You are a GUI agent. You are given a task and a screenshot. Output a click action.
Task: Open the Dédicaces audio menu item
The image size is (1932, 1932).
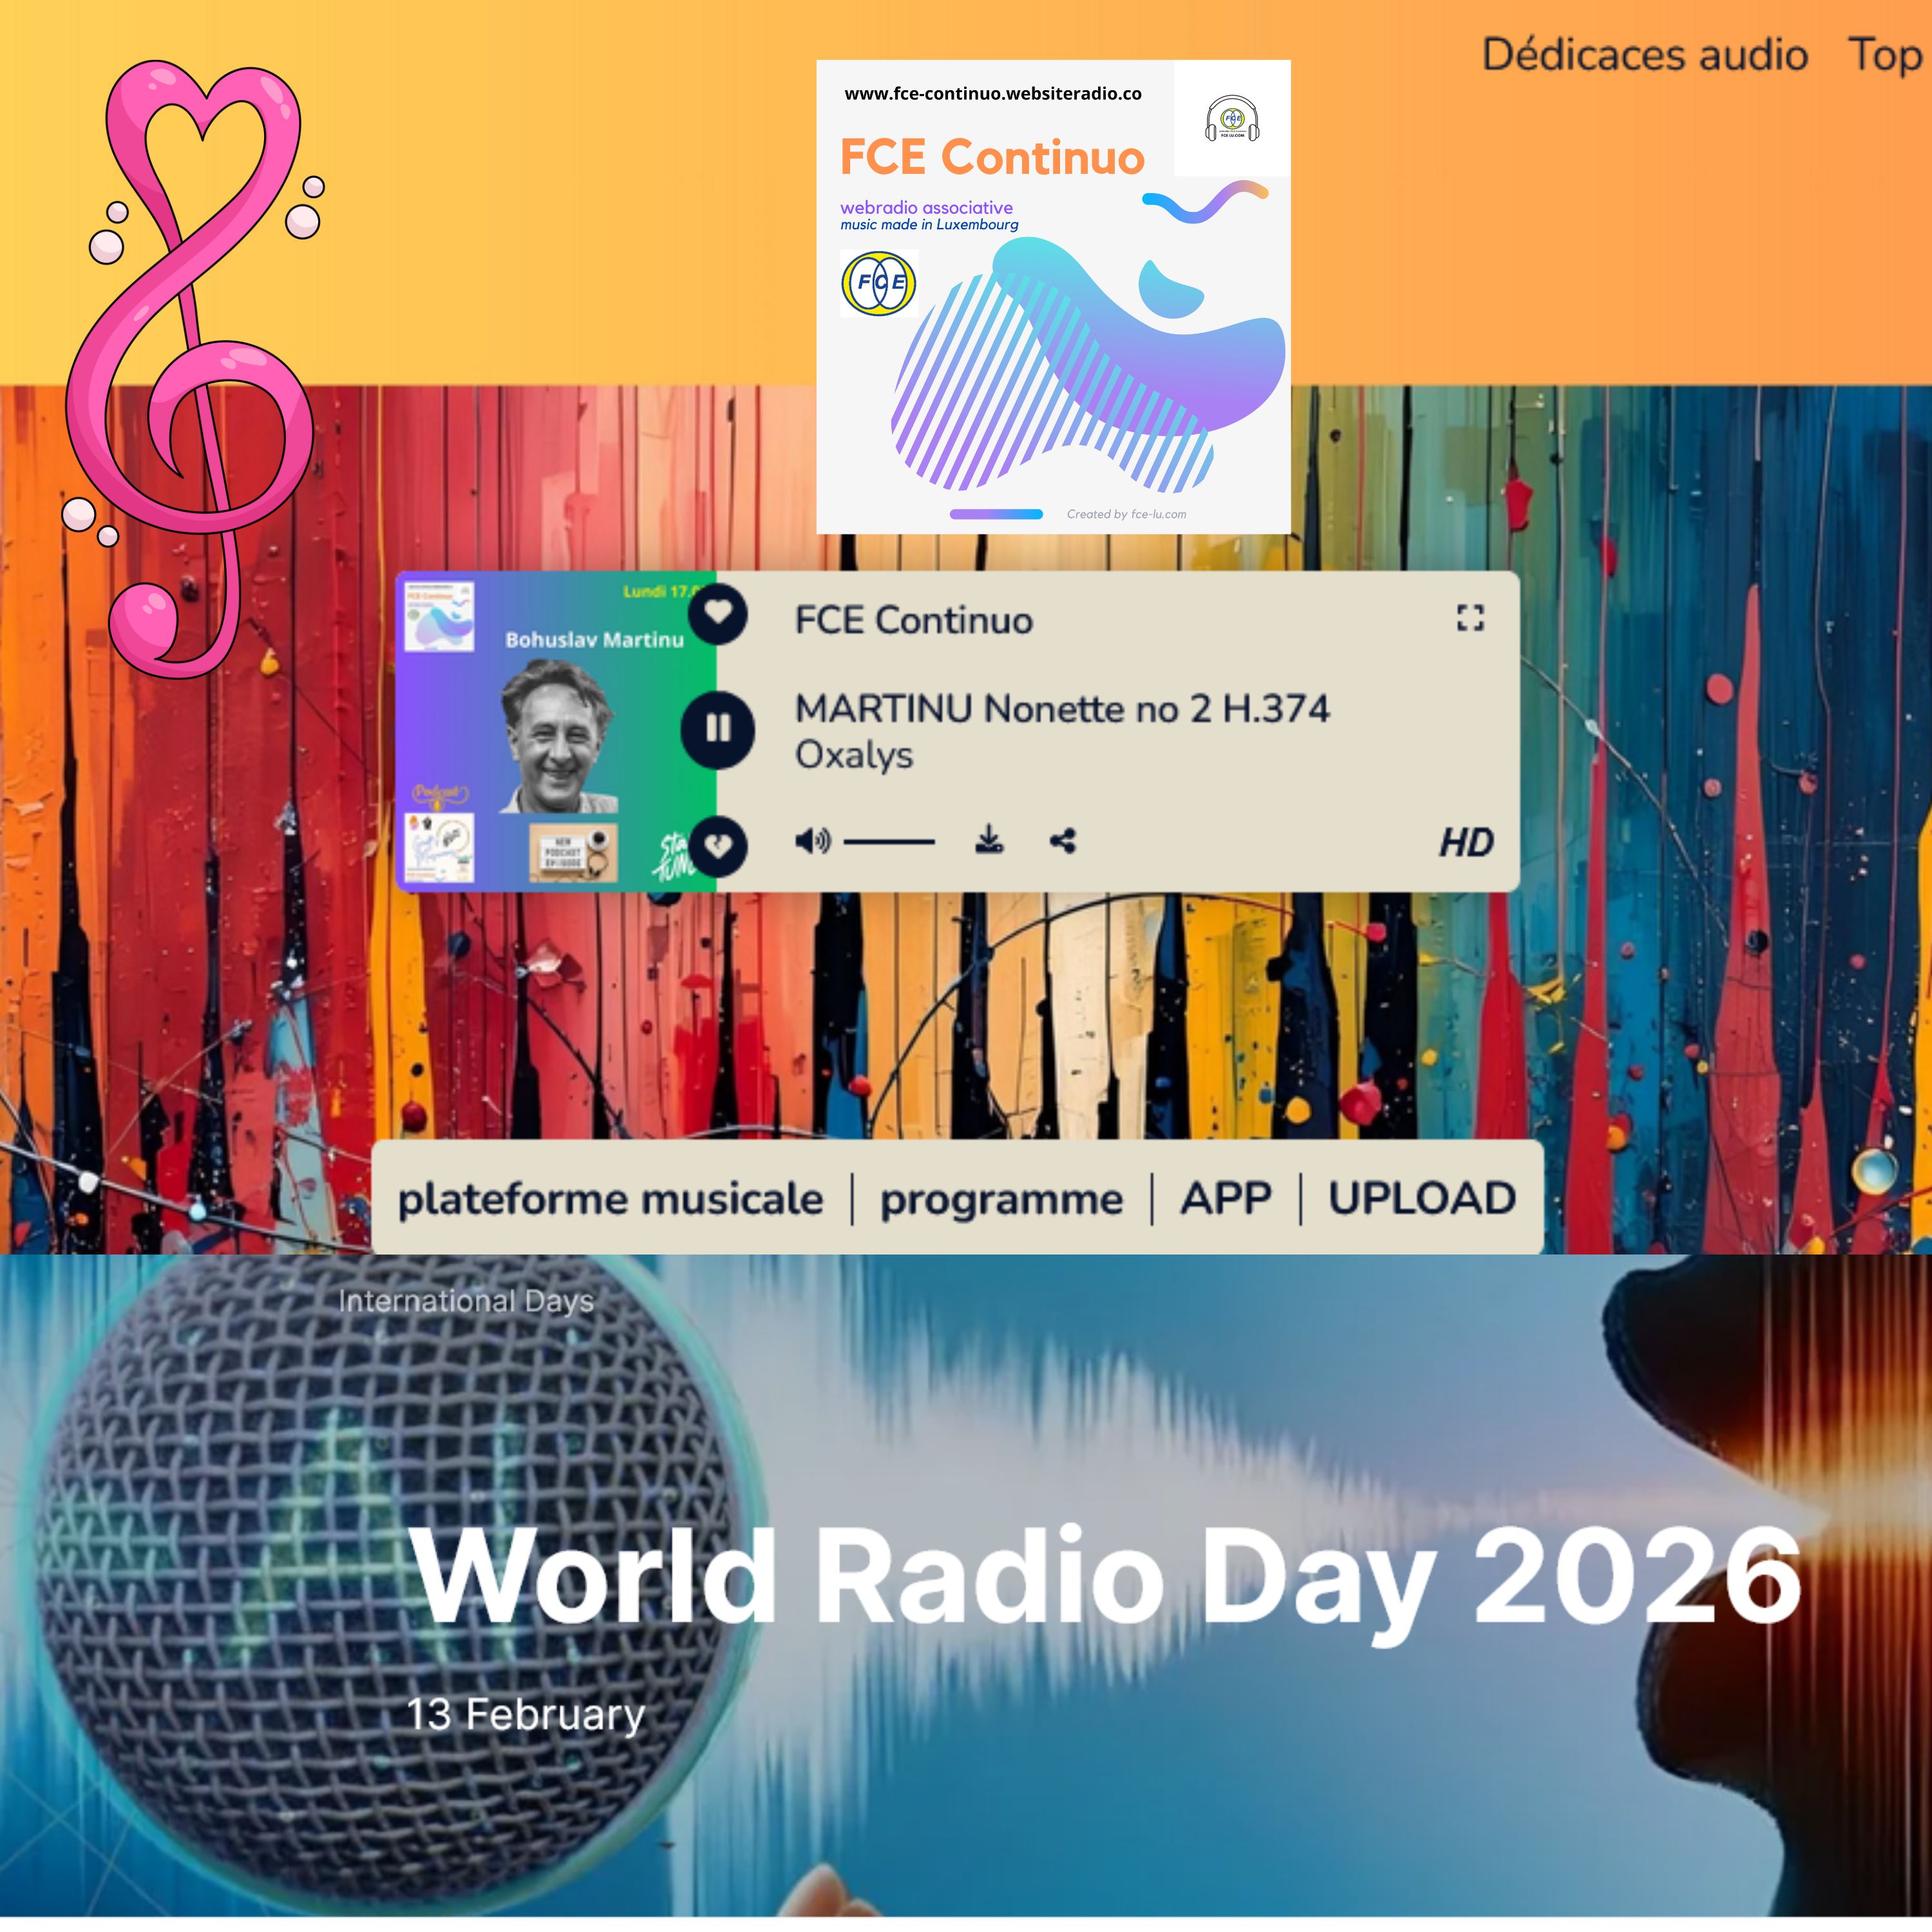(1644, 55)
